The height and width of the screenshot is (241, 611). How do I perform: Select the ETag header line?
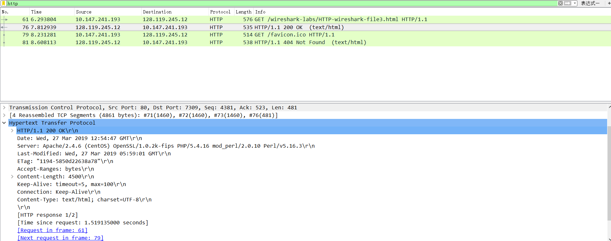[x=65, y=161]
